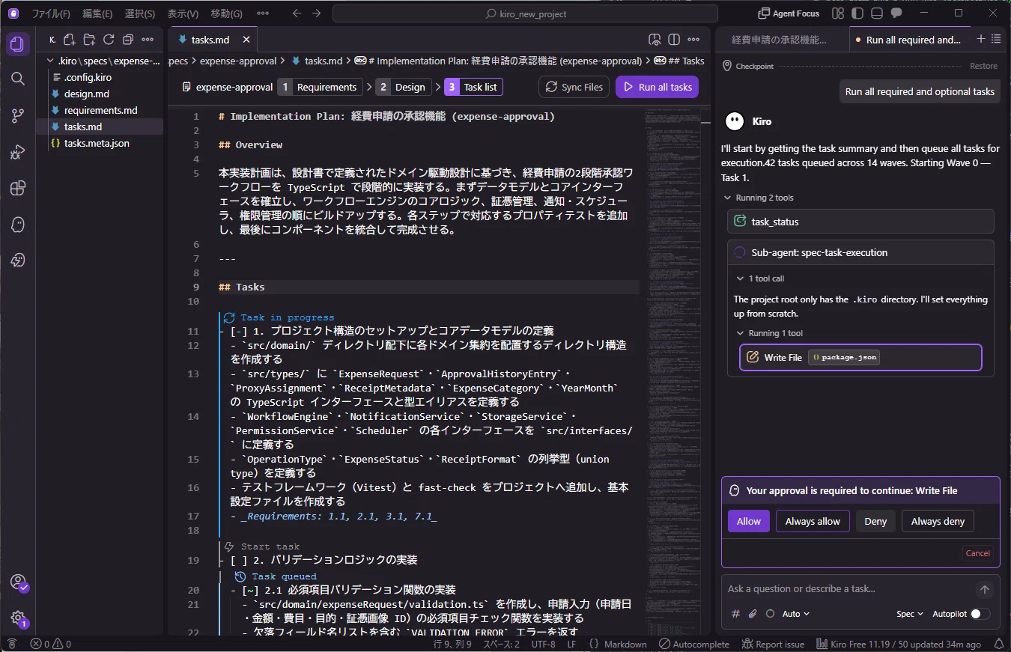Viewport: 1011px width, 652px height.
Task: Open the Search view in activity bar
Action: [18, 79]
